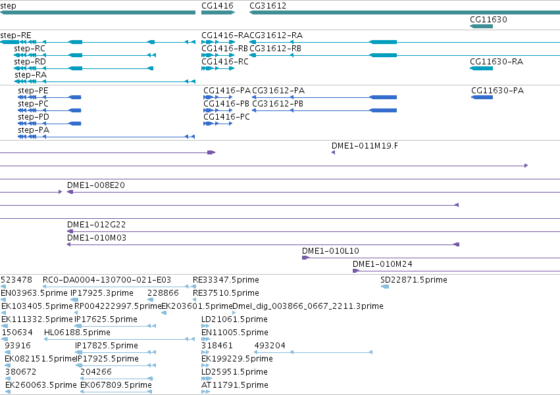The width and height of the screenshot is (560, 395).
Task: Select the LD21061.5prime EST label
Action: point(234,319)
